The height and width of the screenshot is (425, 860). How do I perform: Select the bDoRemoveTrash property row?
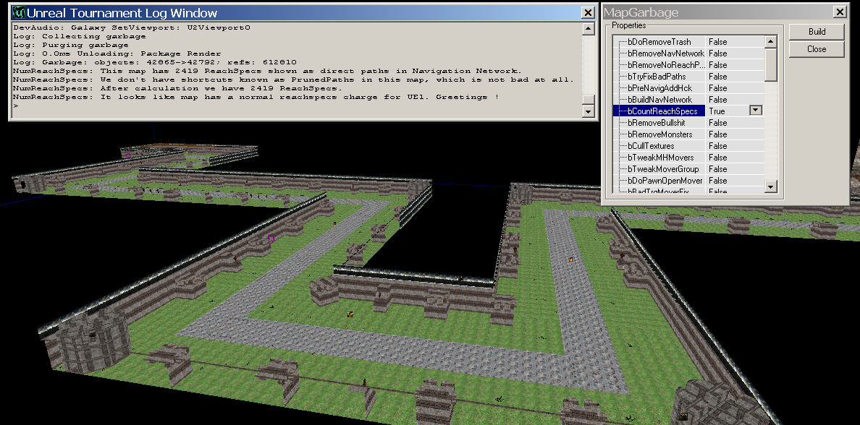pos(689,42)
